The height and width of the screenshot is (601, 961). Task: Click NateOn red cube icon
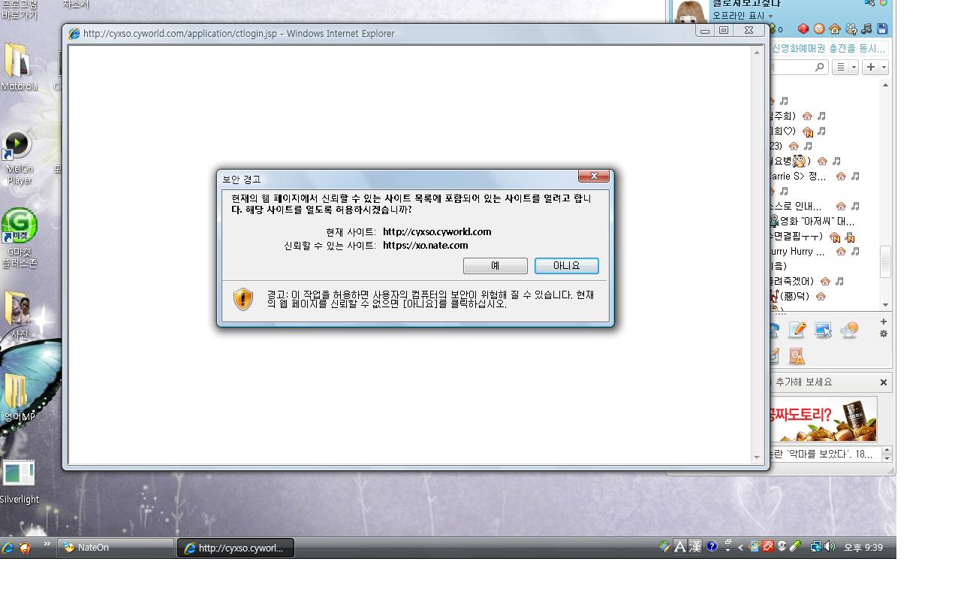(x=803, y=29)
